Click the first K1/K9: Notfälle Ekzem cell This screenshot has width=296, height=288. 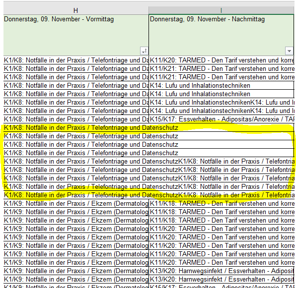(76, 204)
